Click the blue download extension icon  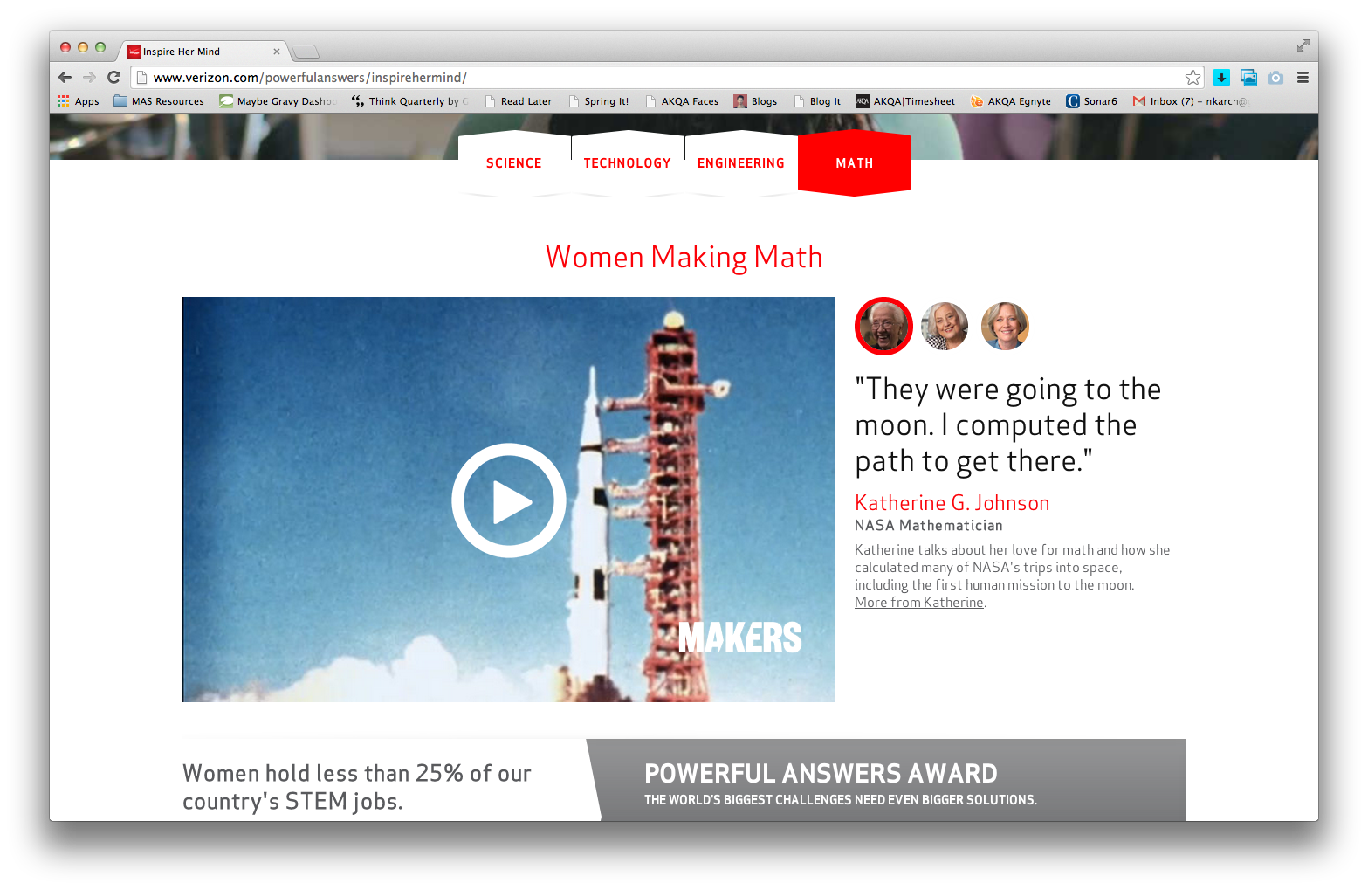click(x=1221, y=78)
